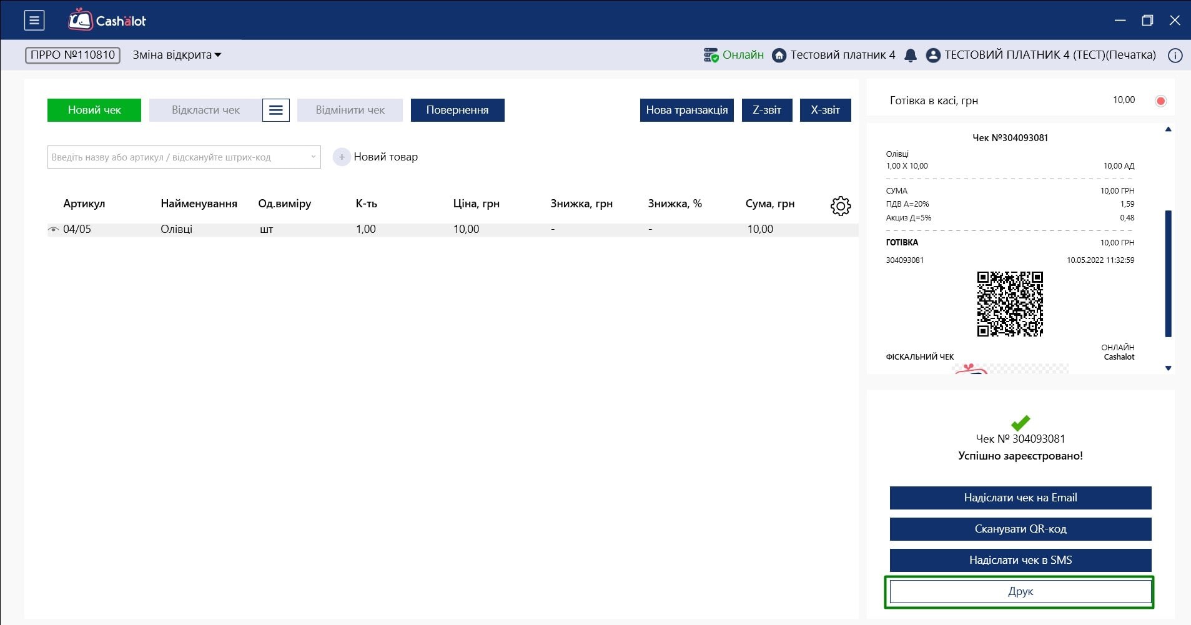Image resolution: width=1191 pixels, height=625 pixels.
Task: Toggle eye icon on Олівці row
Action: 54,230
